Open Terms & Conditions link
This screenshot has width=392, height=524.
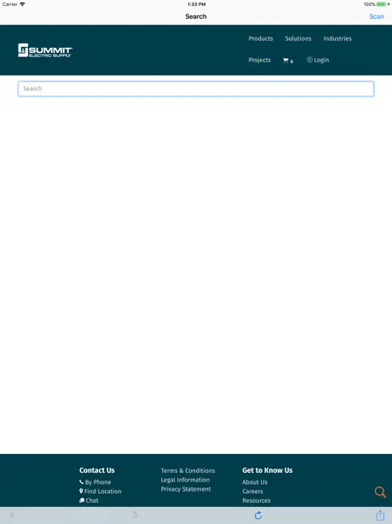[187, 470]
